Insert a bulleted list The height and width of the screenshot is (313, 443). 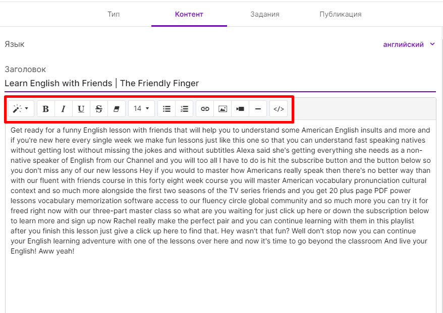point(167,109)
